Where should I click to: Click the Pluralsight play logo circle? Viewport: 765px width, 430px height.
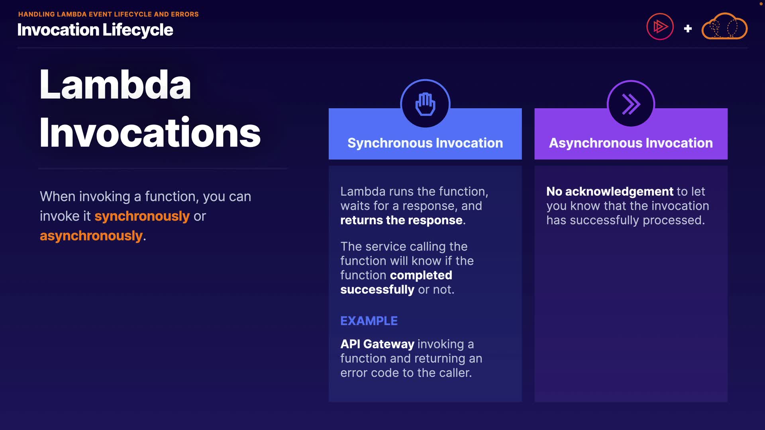click(660, 27)
